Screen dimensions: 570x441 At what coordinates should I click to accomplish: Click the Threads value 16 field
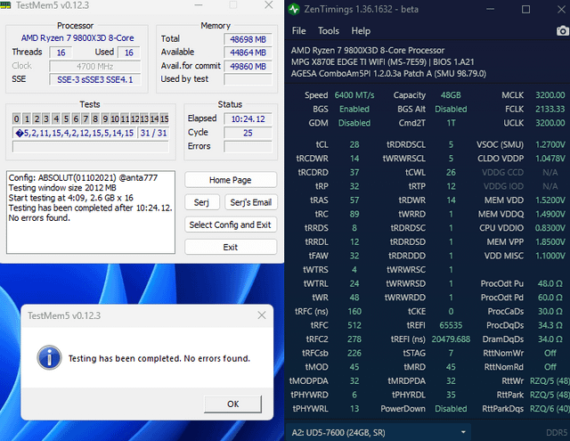point(61,53)
